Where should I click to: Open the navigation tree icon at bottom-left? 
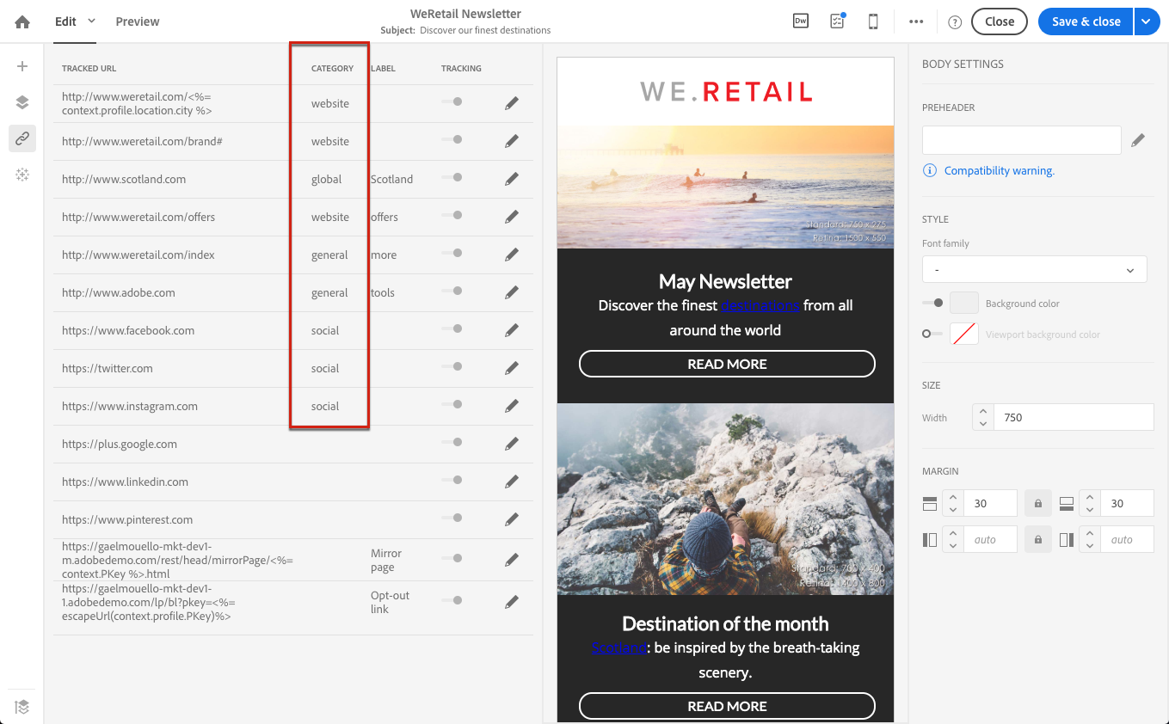[22, 707]
